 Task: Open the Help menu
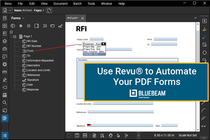pos(121,3)
